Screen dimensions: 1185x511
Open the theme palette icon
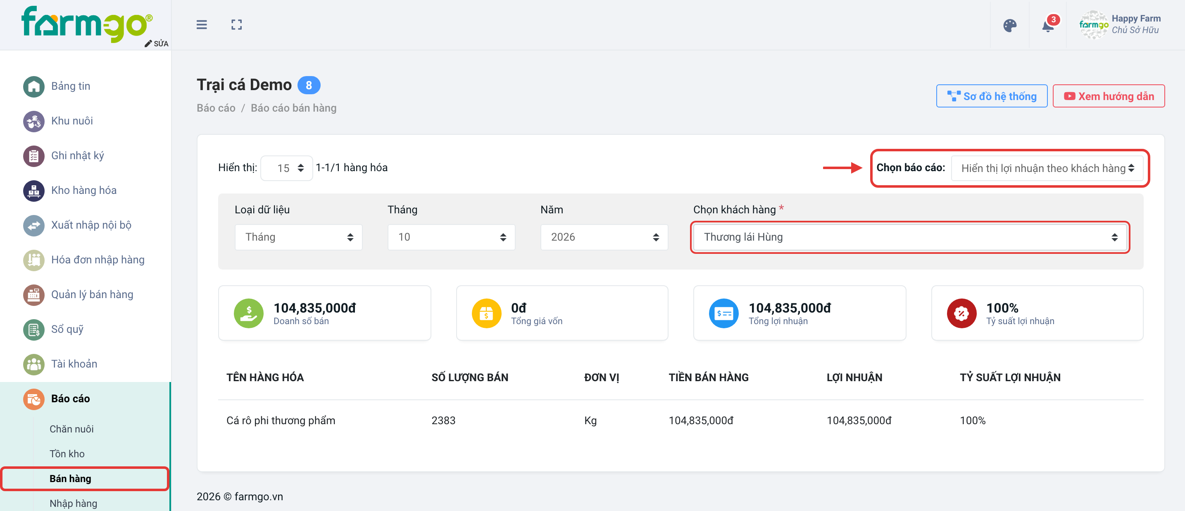pos(1010,25)
